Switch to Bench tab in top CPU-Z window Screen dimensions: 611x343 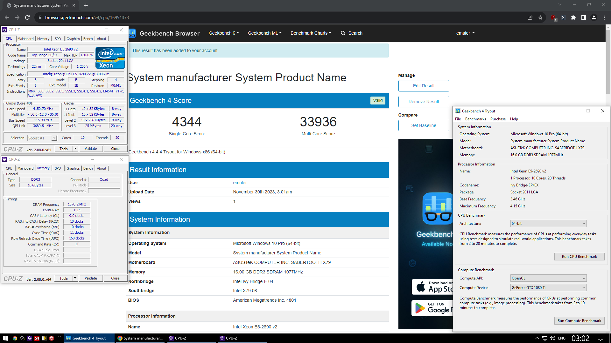click(x=88, y=39)
